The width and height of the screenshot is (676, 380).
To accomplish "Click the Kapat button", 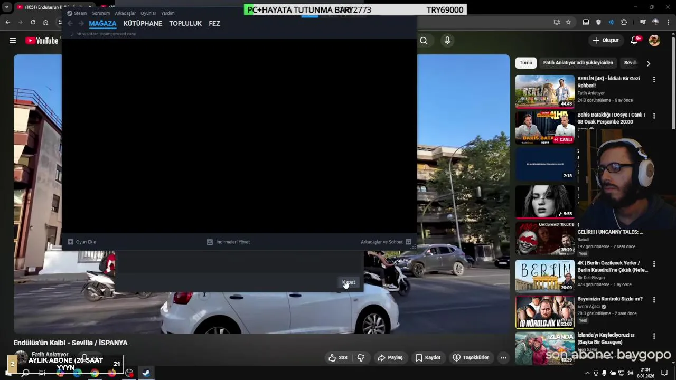I will tap(349, 282).
